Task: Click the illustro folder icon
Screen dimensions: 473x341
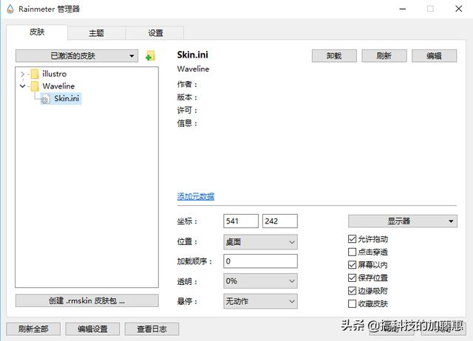Action: pos(35,74)
